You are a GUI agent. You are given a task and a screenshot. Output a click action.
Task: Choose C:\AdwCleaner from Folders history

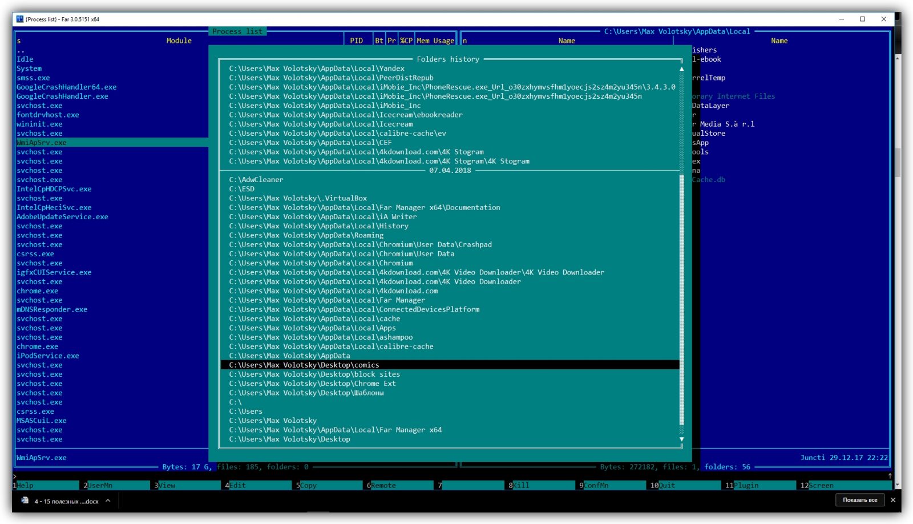click(x=256, y=179)
